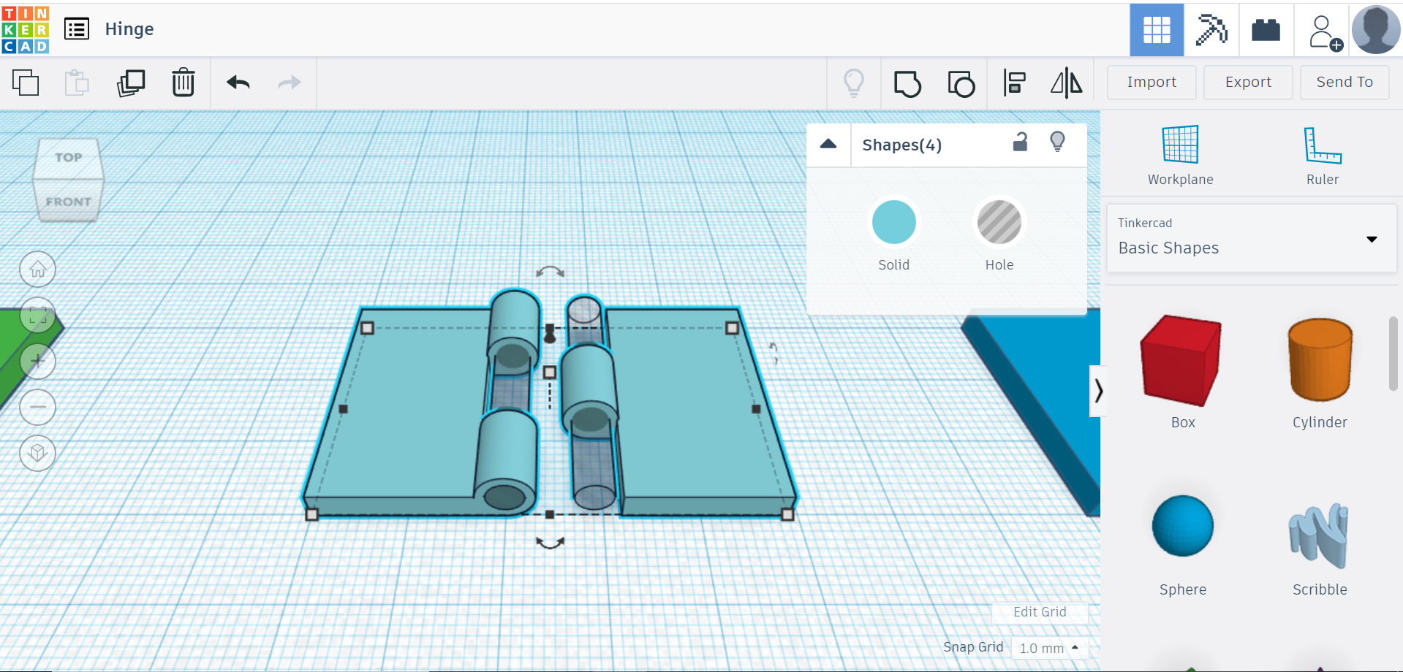Align the selected shapes

click(1014, 83)
